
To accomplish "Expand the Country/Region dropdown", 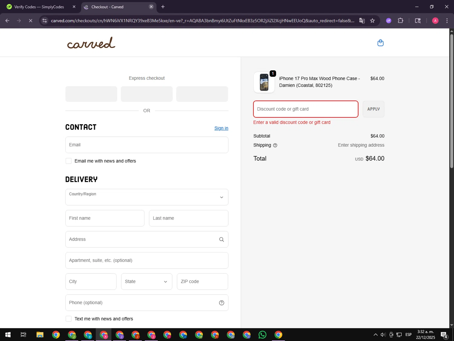I will point(147,197).
